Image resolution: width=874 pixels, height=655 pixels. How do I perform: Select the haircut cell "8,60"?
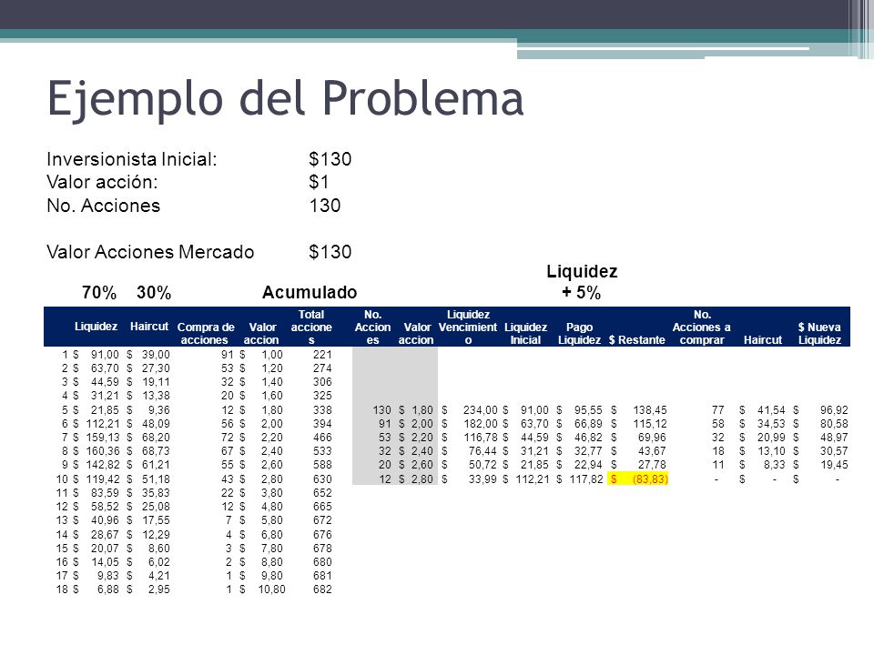point(158,548)
